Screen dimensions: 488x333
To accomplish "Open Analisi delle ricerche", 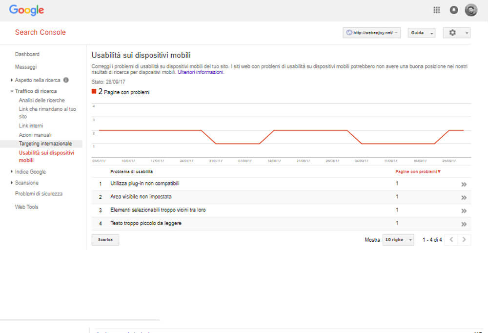I will coord(41,100).
